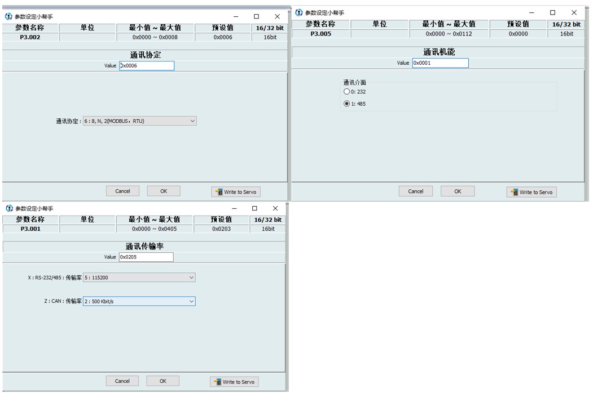The height and width of the screenshot is (402, 593).
Task: Open the CAN 传输率 dropdown
Action: click(139, 301)
